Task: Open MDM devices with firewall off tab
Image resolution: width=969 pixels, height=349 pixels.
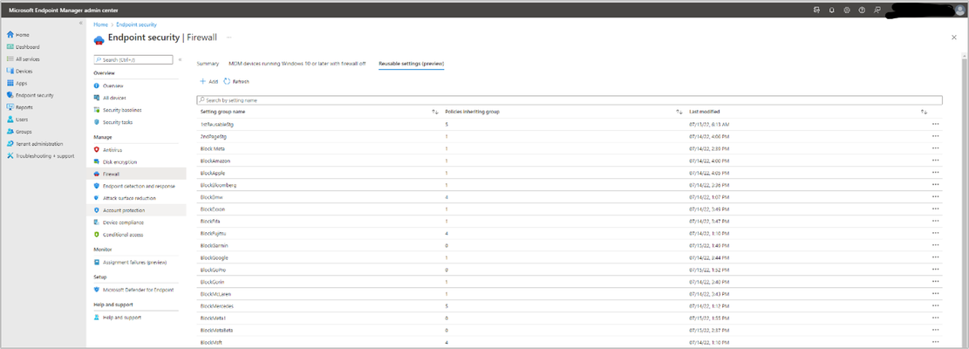Action: click(x=297, y=64)
